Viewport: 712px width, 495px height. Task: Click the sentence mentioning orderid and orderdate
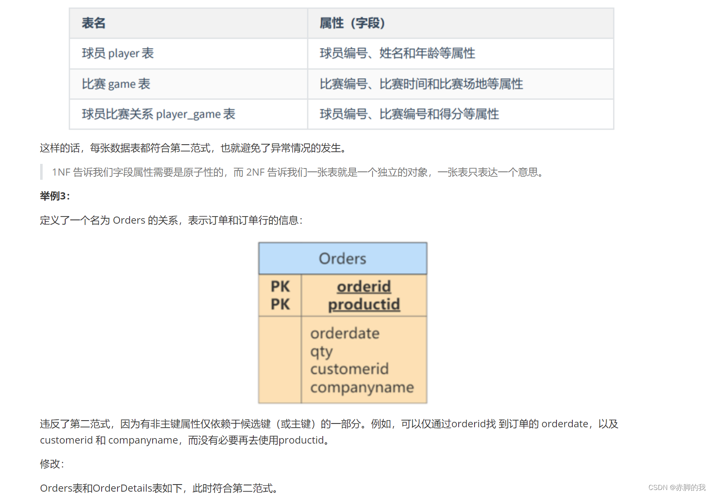329,424
